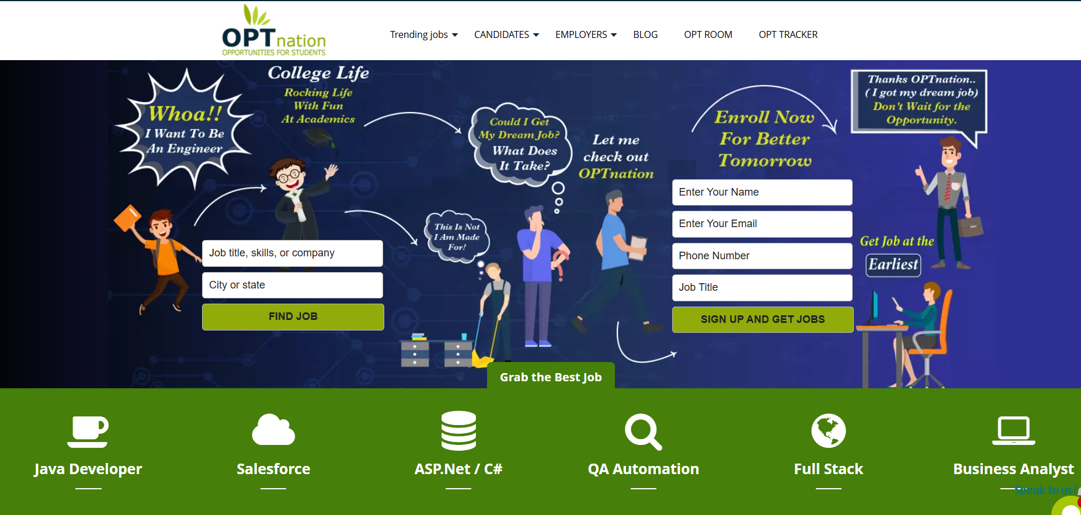Open ASP.Net / C# jobs link

pos(458,469)
